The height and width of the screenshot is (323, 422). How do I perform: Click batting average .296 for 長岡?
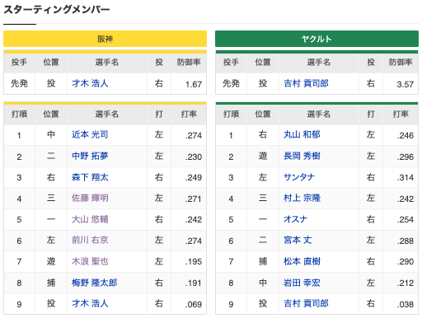pyautogui.click(x=406, y=157)
